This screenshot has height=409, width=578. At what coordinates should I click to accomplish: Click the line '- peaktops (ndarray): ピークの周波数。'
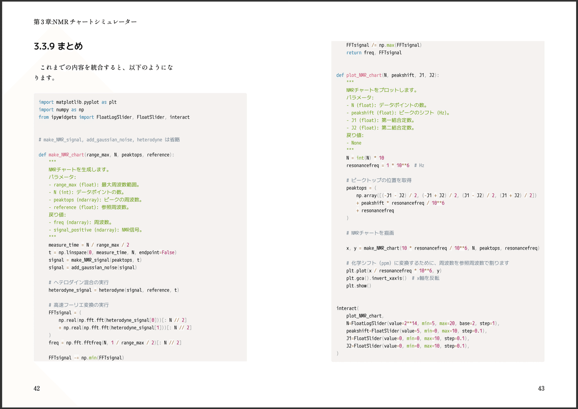95,200
